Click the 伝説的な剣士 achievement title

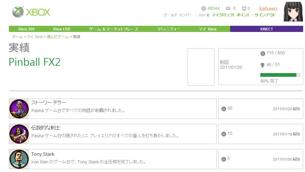click(46, 127)
